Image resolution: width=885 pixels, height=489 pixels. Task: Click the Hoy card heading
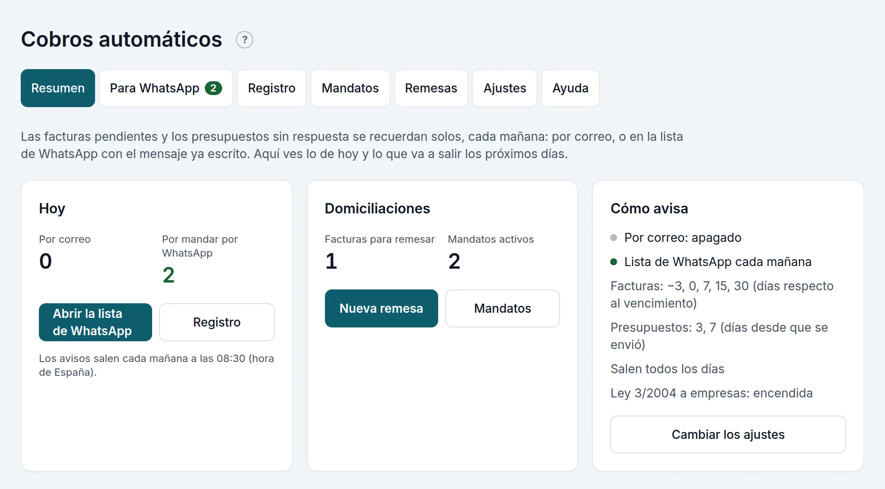(x=52, y=209)
